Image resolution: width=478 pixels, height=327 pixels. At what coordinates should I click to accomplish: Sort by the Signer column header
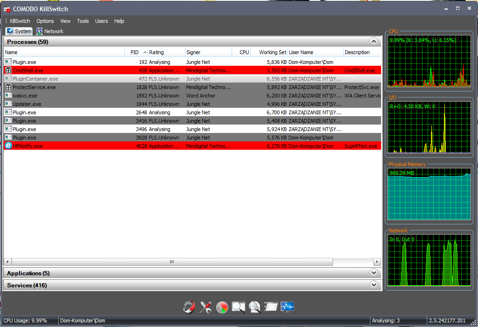coord(209,52)
